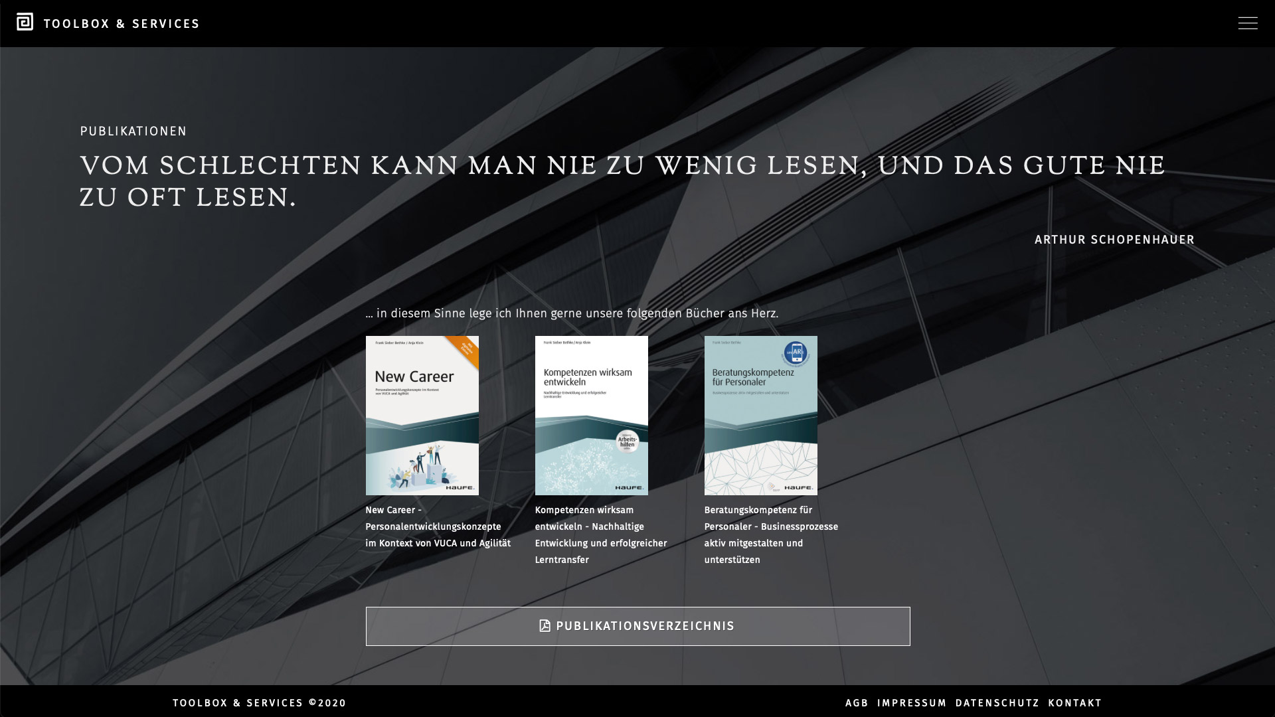The width and height of the screenshot is (1275, 717).
Task: Open the hamburger menu in the header
Action: point(1247,23)
